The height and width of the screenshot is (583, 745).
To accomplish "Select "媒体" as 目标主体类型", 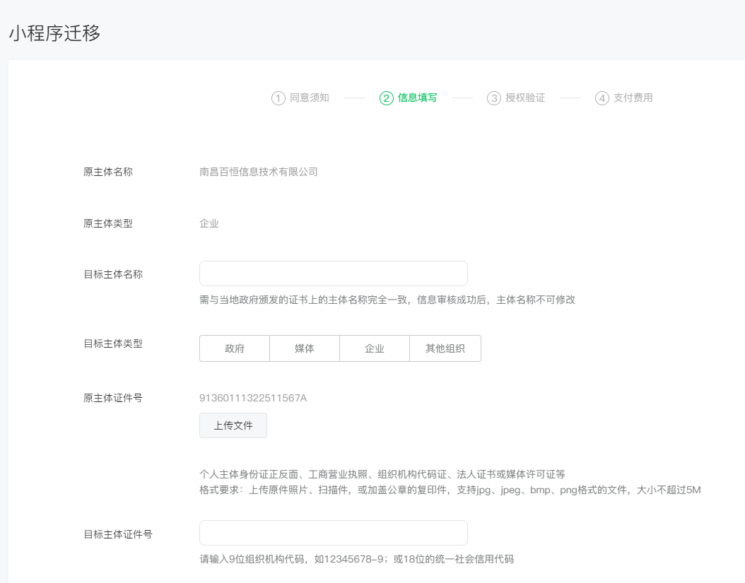I will tap(304, 348).
